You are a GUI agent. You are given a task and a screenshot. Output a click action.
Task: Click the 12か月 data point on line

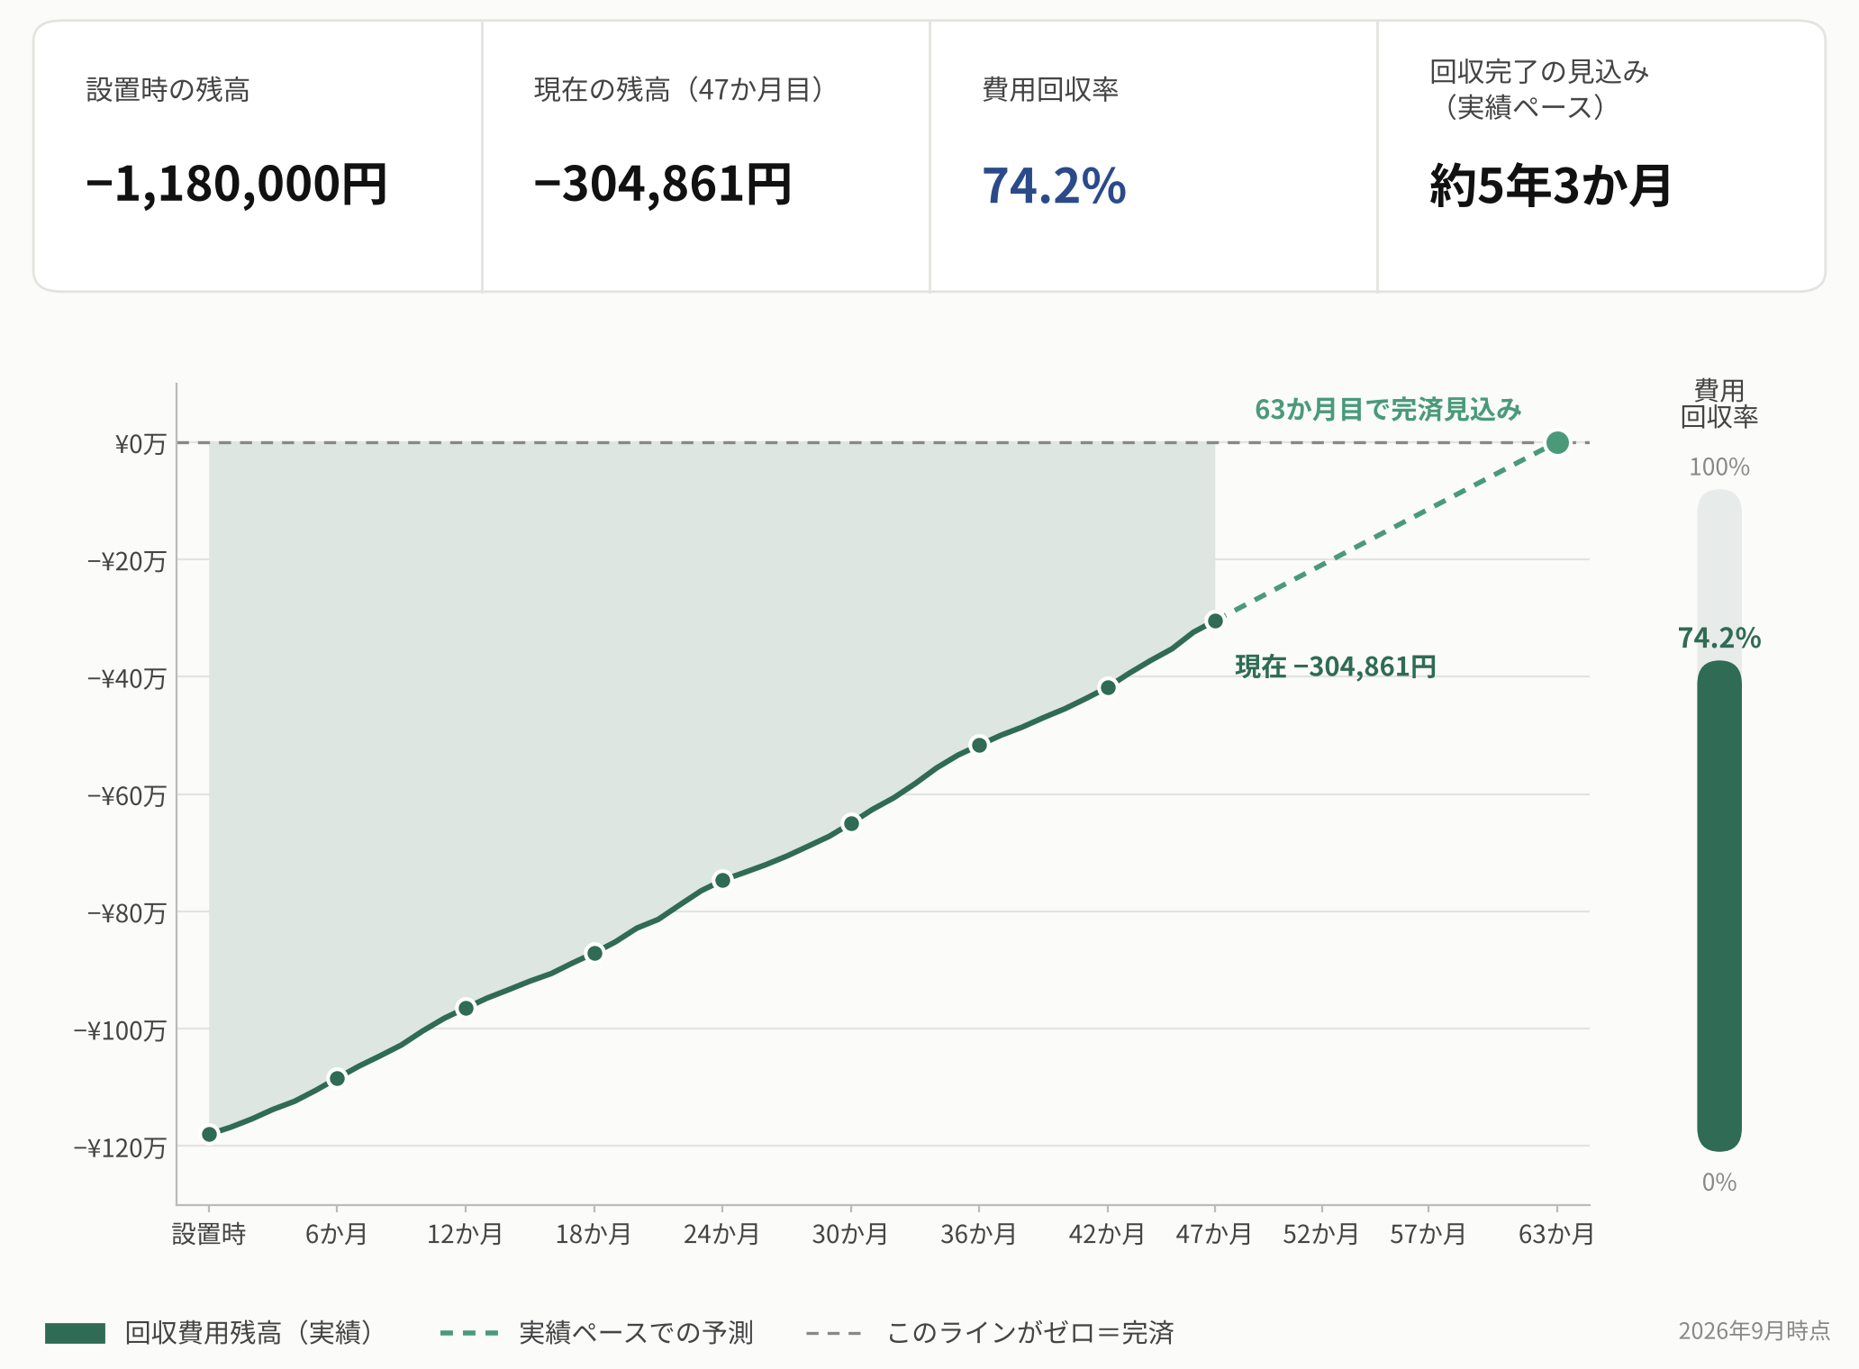point(466,1008)
